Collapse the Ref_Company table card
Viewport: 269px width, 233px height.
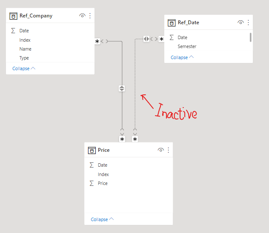coord(24,68)
